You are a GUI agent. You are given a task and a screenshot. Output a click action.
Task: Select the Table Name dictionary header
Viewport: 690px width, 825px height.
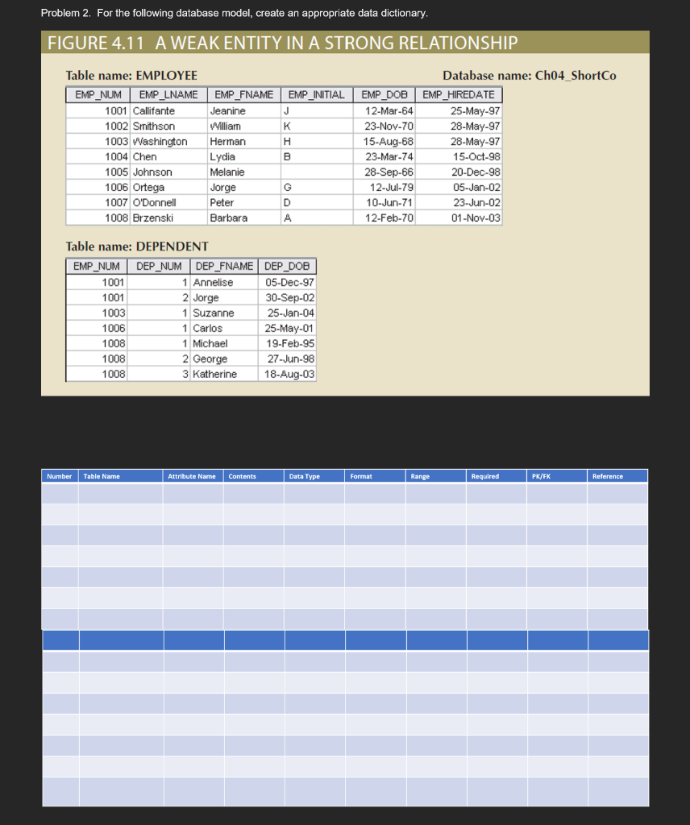click(x=121, y=476)
